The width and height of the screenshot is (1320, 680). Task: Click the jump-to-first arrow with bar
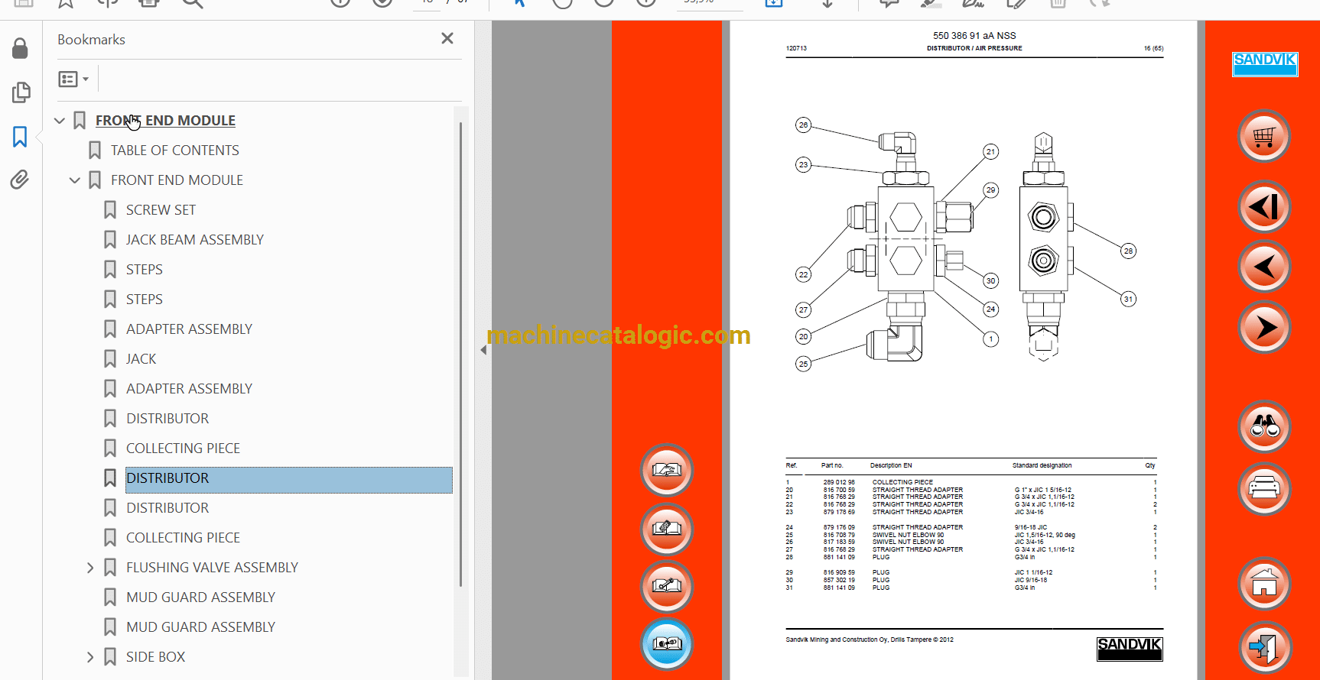(1264, 206)
